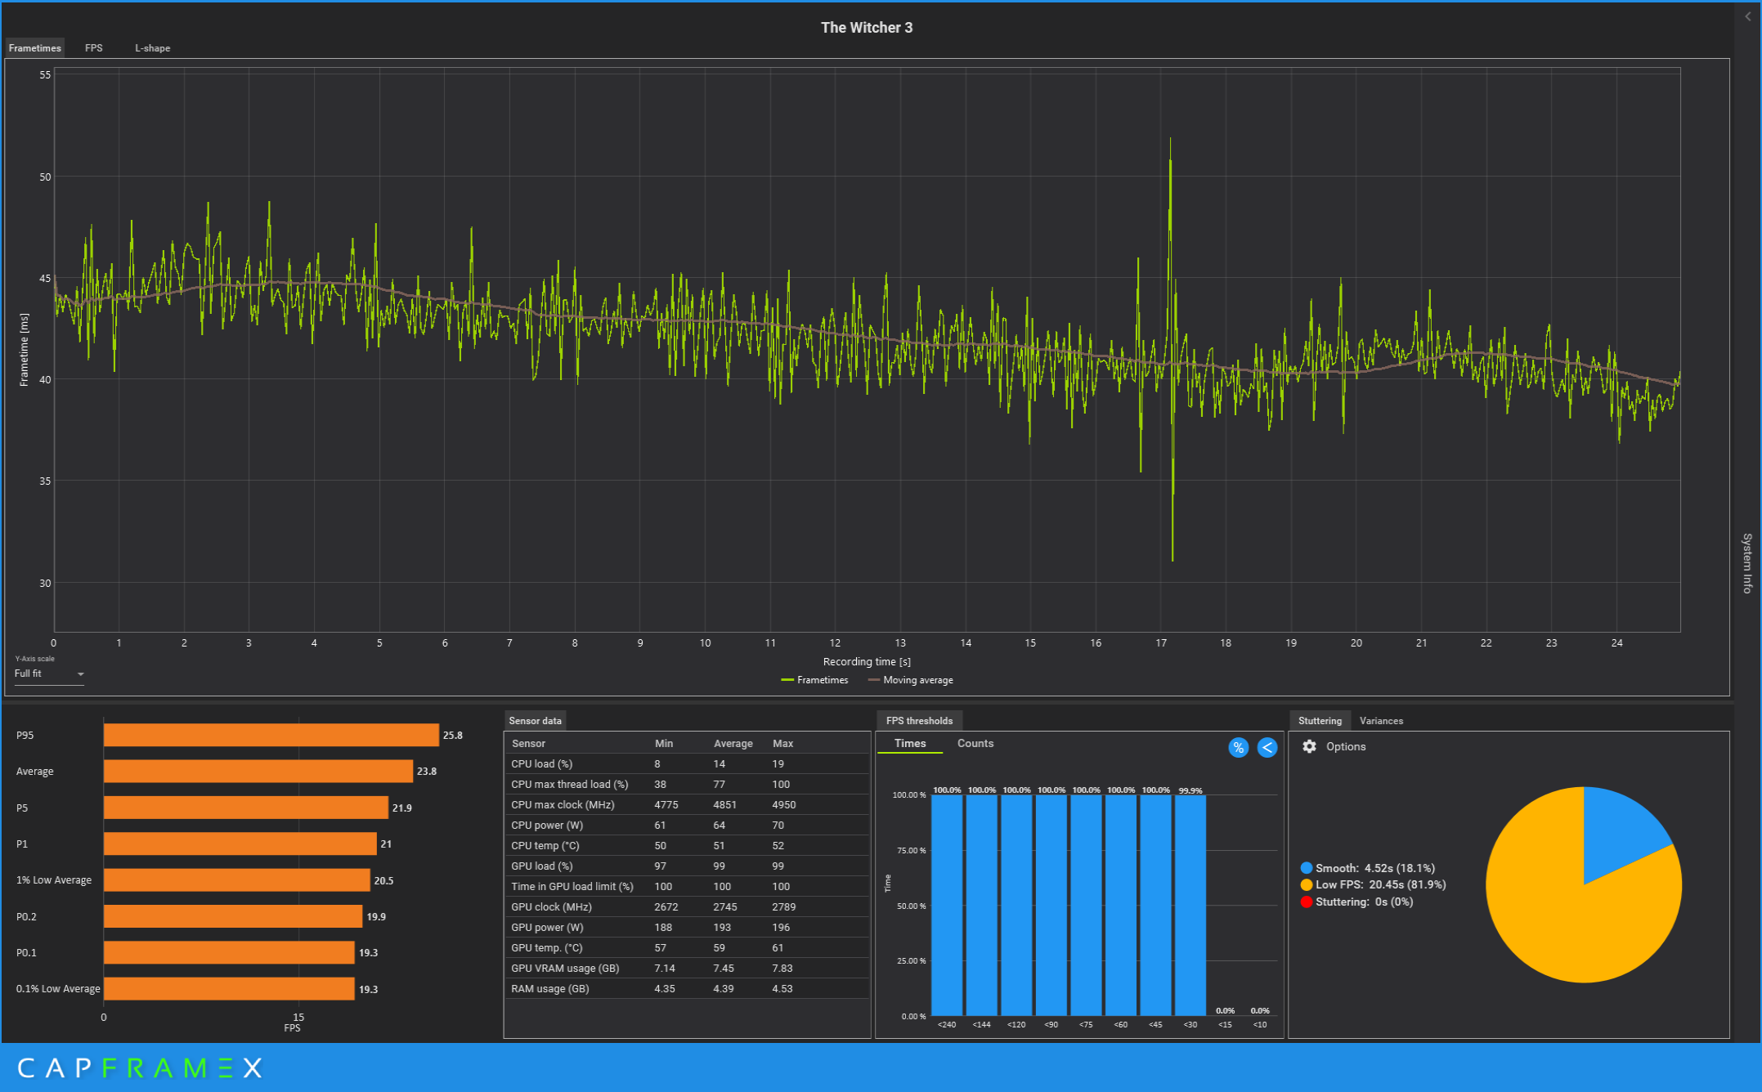
Task: Click the yellow Low FPS legend swatch
Action: [x=1306, y=884]
